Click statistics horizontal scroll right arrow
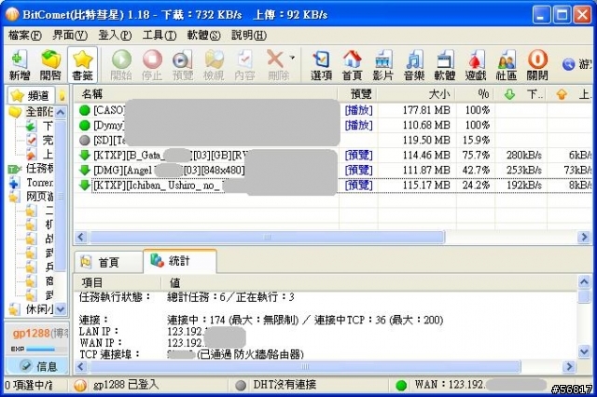The image size is (597, 397). [569, 366]
